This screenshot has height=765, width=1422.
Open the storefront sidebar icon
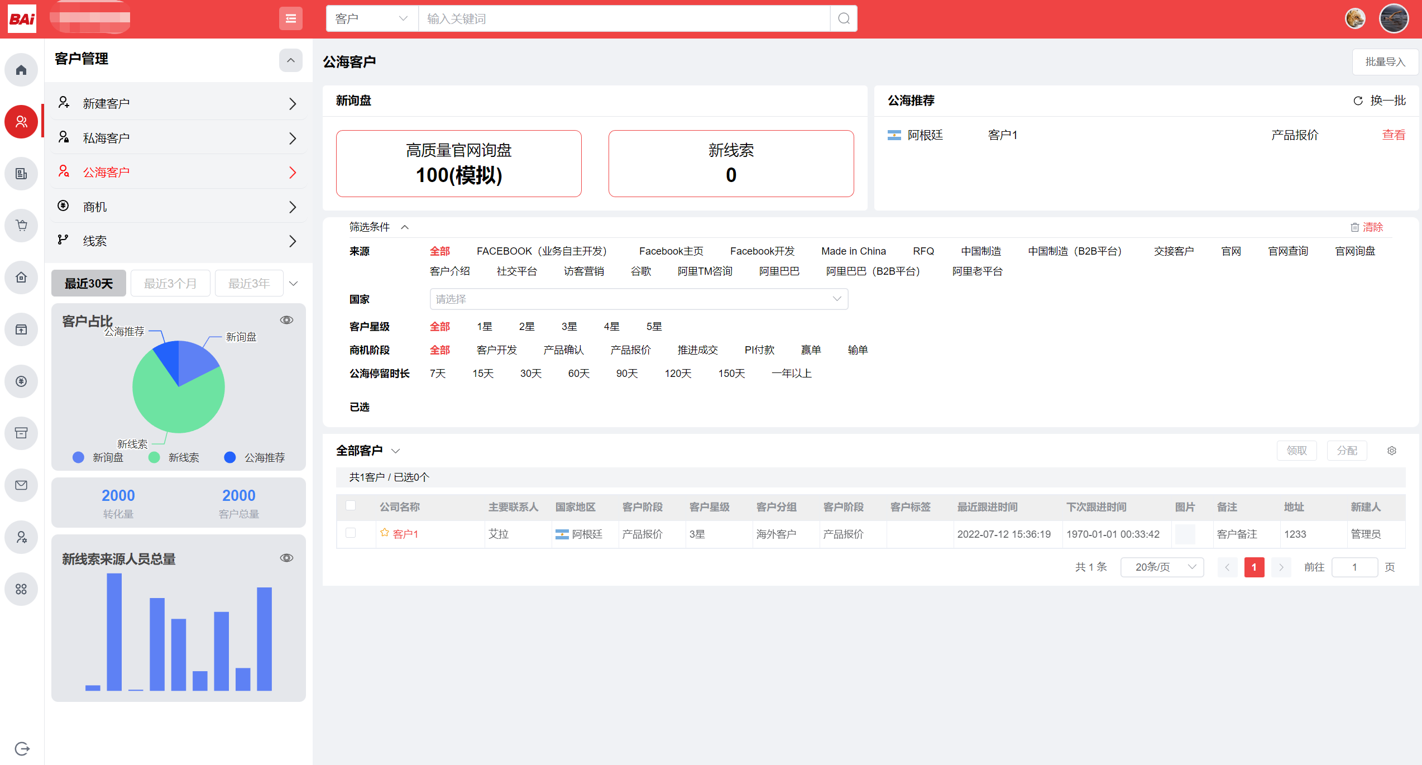pos(21,329)
